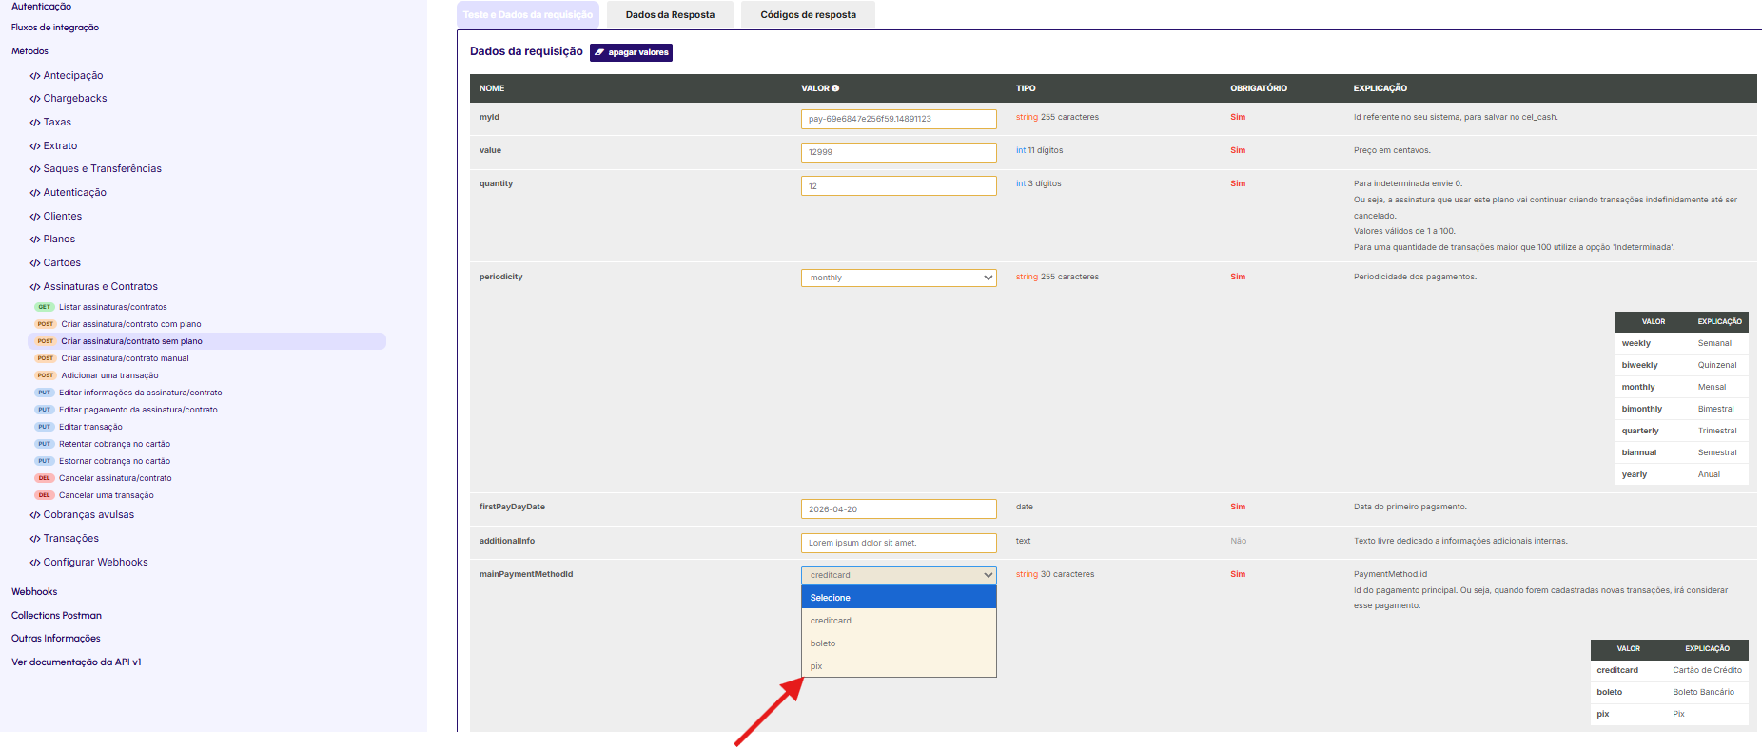Image resolution: width=1762 pixels, height=748 pixels.
Task: Collapse the Assinaturas e Contratos section
Action: [100, 286]
